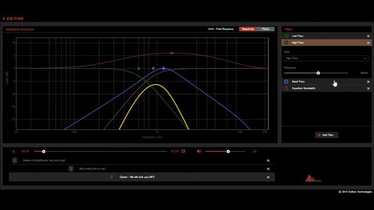
Task: Delete the High Pass filter
Action: [x=368, y=43]
